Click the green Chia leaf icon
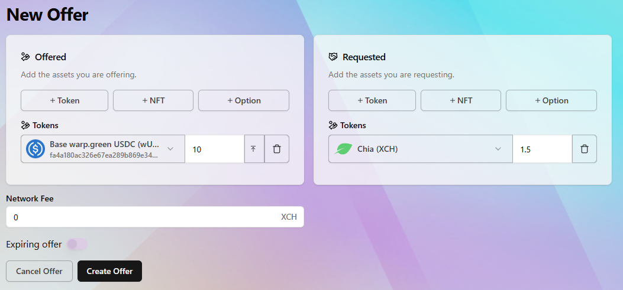Image resolution: width=623 pixels, height=290 pixels. [x=343, y=149]
